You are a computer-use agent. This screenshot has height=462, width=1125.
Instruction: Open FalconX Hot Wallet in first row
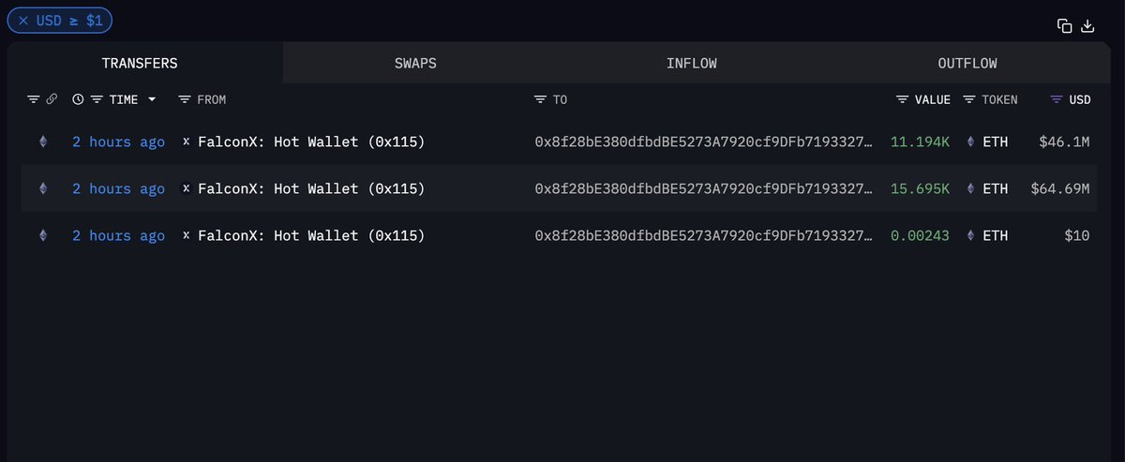tap(311, 142)
